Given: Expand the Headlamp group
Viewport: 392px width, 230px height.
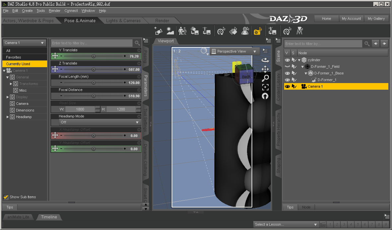Looking at the screenshot, I should coord(8,117).
